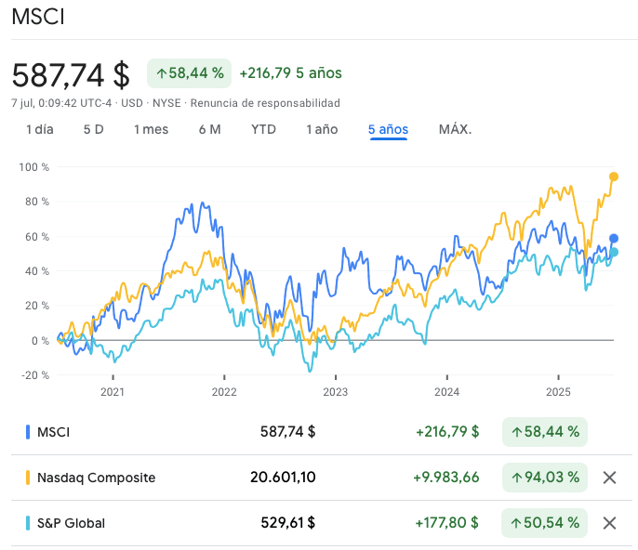Click the 20.601,10 Nasdaq value
The width and height of the screenshot is (638, 550).
pos(283,478)
